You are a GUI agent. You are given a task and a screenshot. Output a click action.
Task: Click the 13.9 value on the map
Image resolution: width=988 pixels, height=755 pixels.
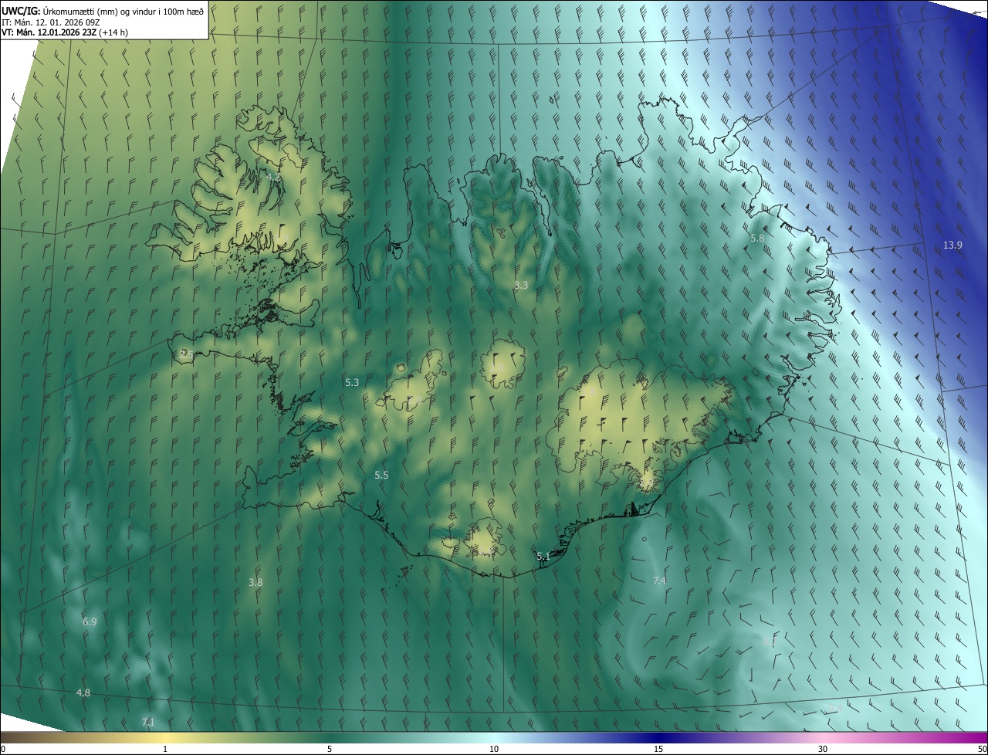[x=953, y=245]
